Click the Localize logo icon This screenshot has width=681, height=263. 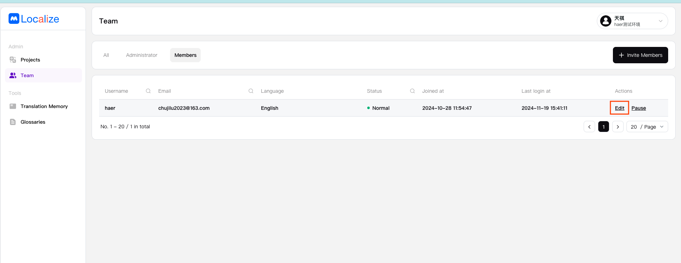[14, 19]
